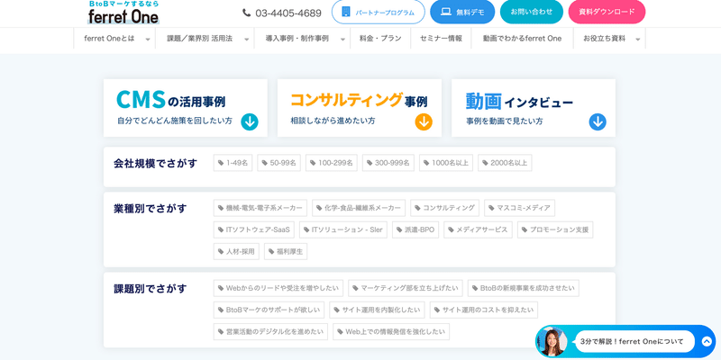This screenshot has width=721, height=360.
Task: Expand the 課題／業界別 活用法 menu
Action: coord(205,39)
